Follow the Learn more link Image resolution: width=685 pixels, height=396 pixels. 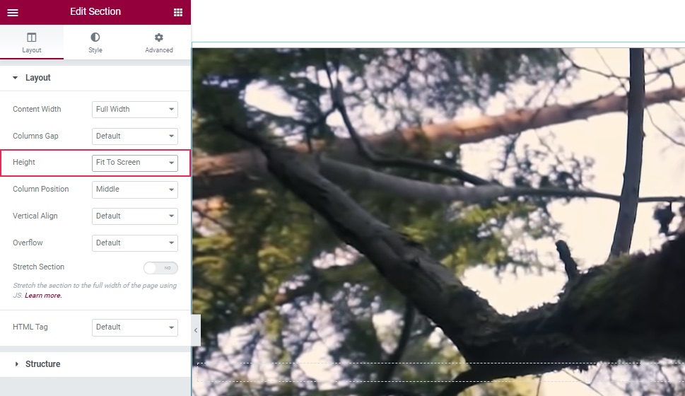pyautogui.click(x=43, y=296)
